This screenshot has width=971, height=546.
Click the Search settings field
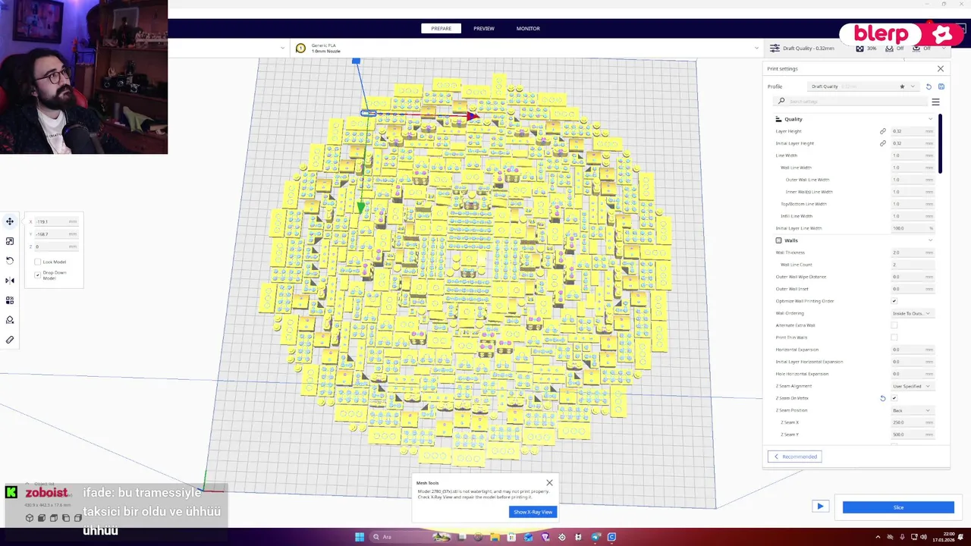(x=851, y=102)
